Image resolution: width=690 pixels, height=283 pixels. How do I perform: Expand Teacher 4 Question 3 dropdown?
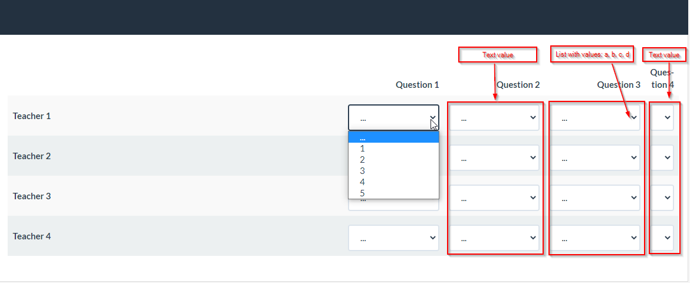pyautogui.click(x=595, y=238)
